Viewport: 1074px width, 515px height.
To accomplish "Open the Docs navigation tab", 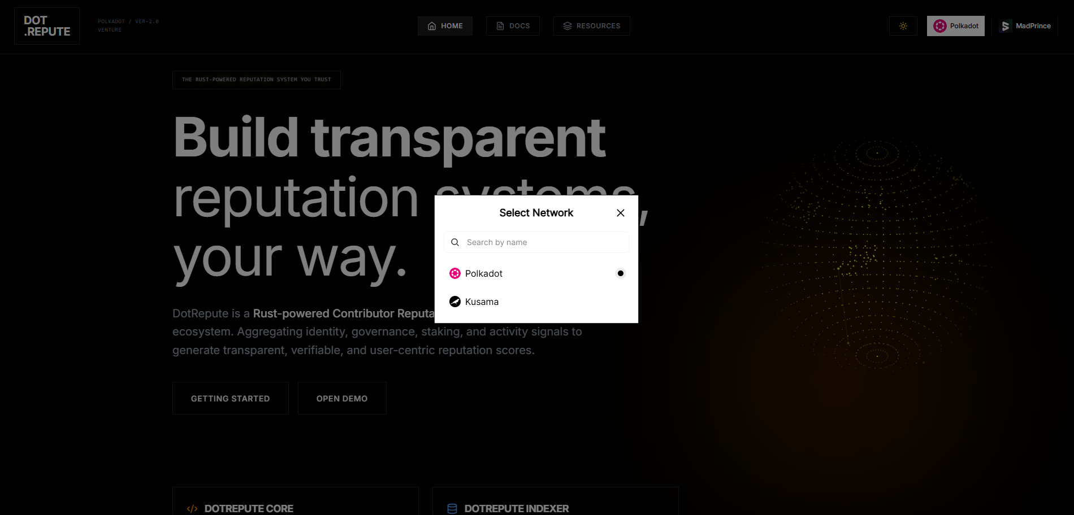I will 513,26.
